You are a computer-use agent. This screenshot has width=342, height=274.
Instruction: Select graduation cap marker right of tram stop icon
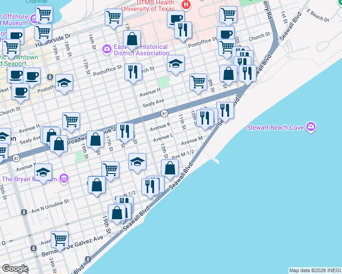click(64, 83)
